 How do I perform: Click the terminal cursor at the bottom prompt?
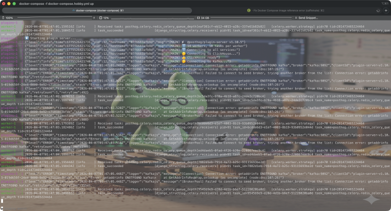[x=2, y=201]
